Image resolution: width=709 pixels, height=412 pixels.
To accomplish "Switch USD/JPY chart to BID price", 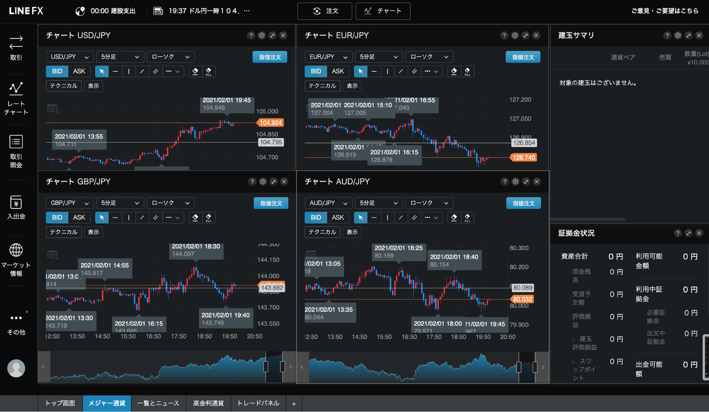I will (x=57, y=71).
